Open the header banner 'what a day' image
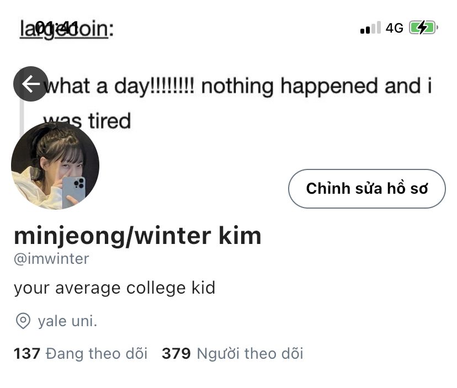The width and height of the screenshot is (457, 388). click(x=228, y=73)
